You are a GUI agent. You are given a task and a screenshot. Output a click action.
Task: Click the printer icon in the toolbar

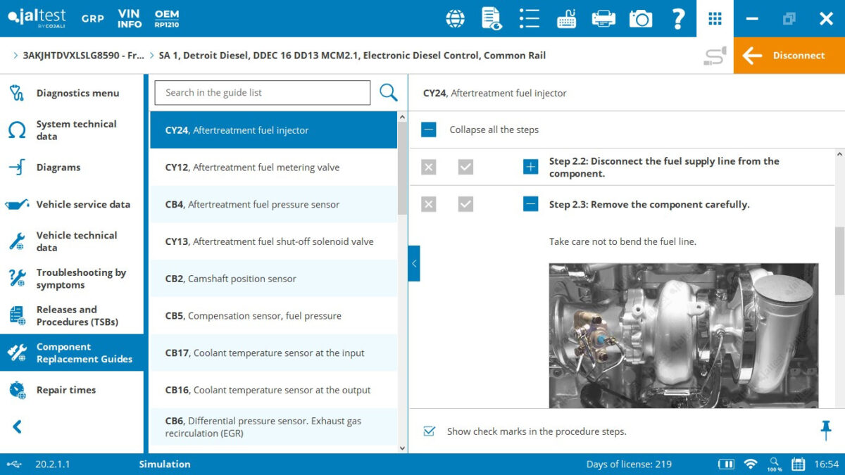click(x=603, y=18)
